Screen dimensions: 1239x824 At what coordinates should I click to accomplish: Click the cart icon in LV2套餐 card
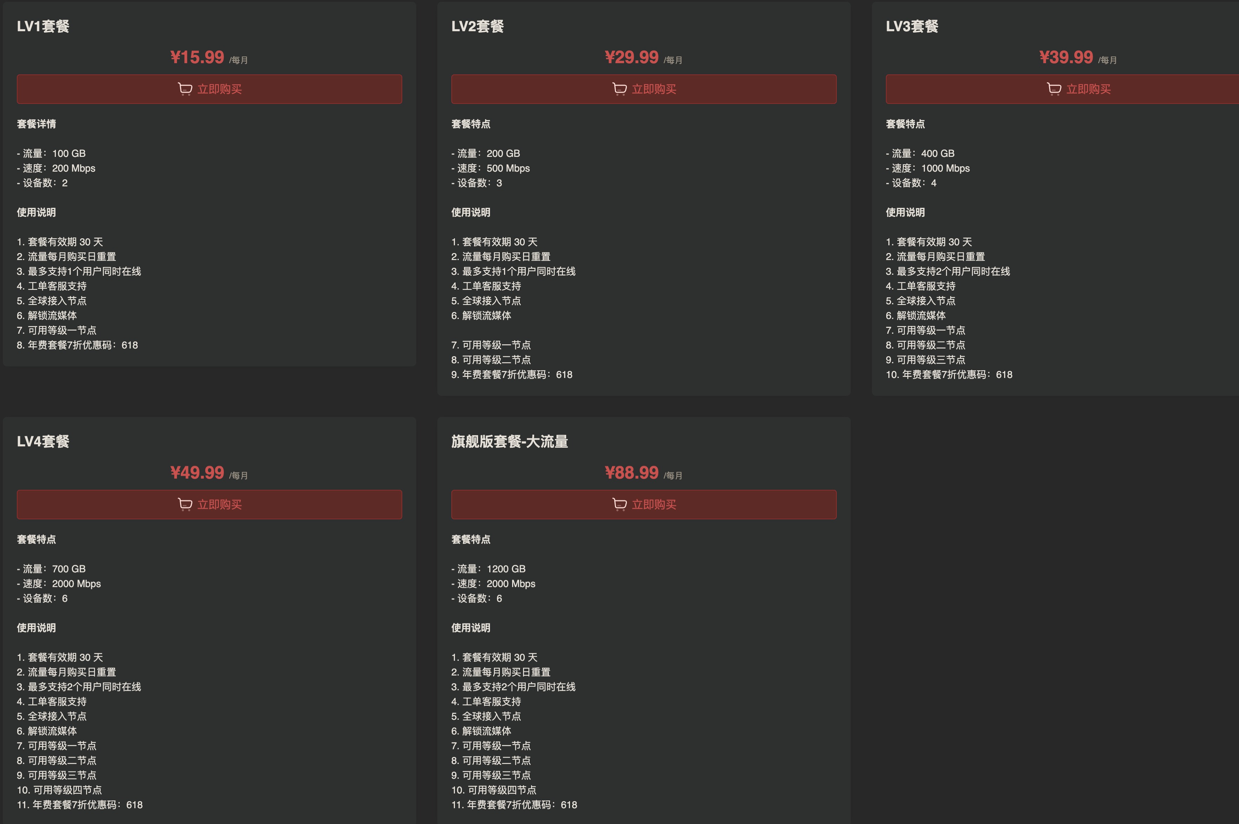point(619,89)
